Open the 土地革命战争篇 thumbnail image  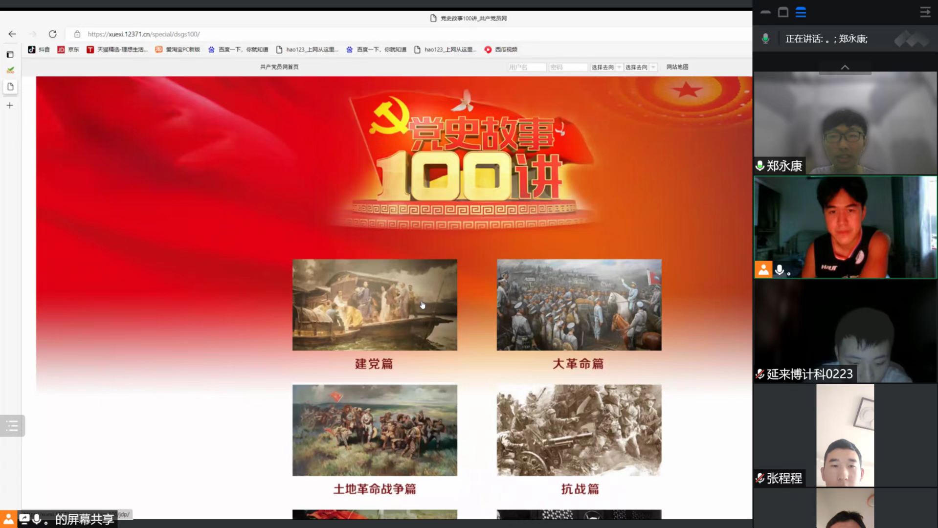[x=375, y=430]
